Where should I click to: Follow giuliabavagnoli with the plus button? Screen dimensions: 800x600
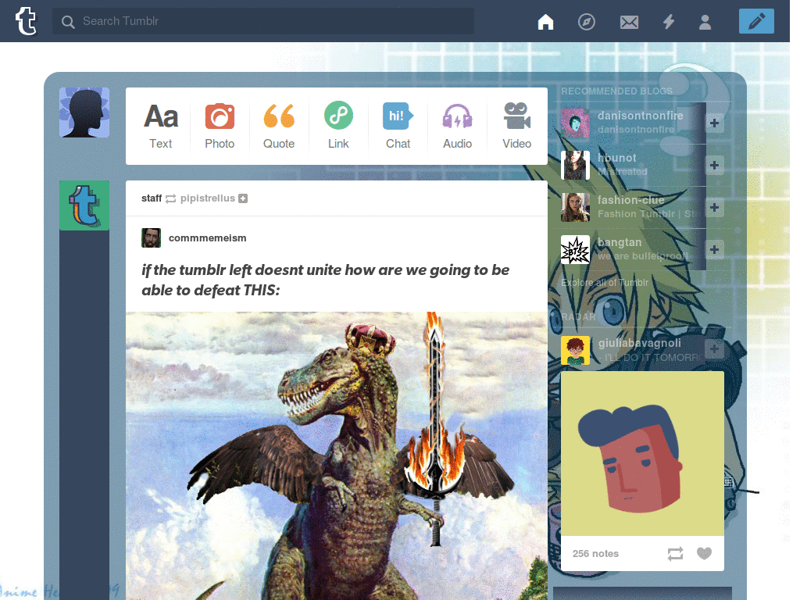(714, 349)
